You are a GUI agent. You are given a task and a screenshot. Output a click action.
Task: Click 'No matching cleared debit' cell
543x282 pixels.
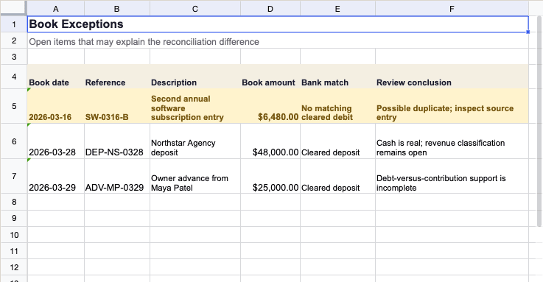click(x=337, y=106)
